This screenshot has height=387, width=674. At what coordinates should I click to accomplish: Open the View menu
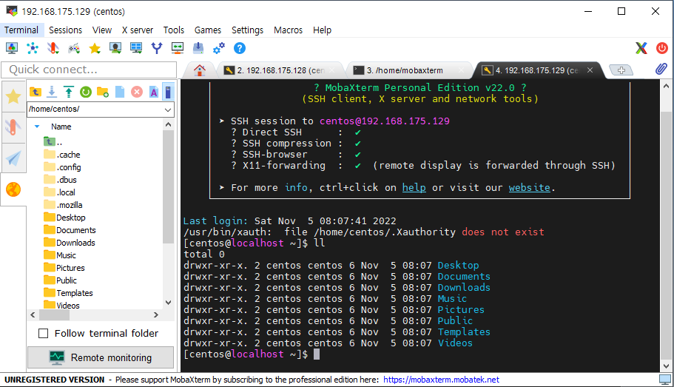102,30
